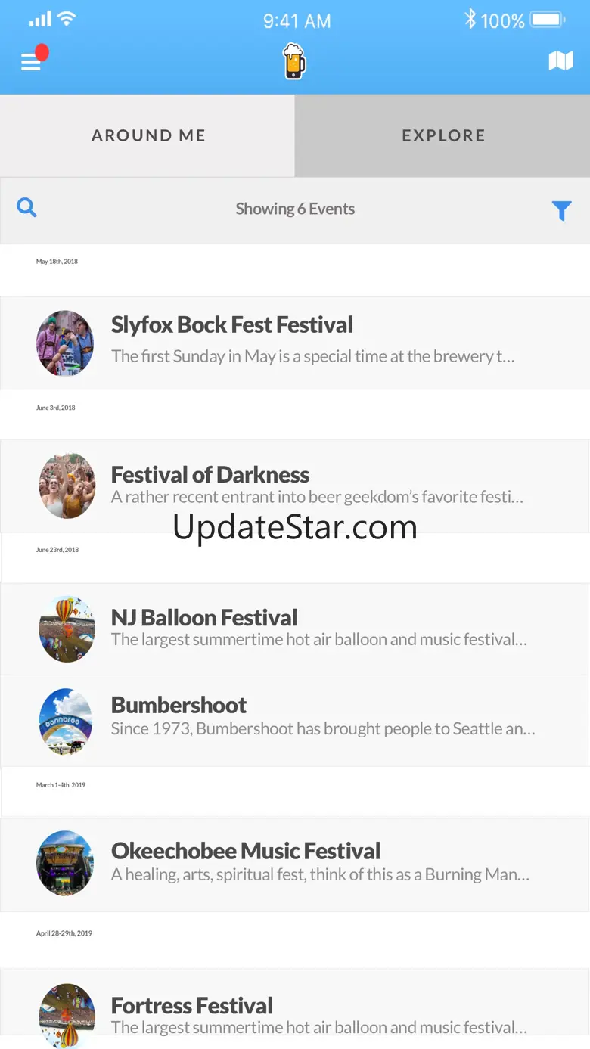Open the event filter funnel
590x1049 pixels.
click(561, 210)
